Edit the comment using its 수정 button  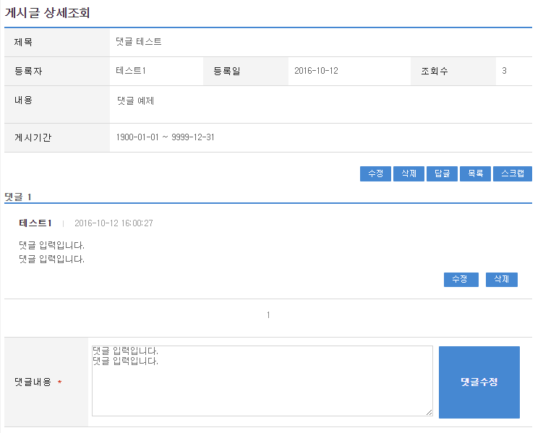coord(461,279)
